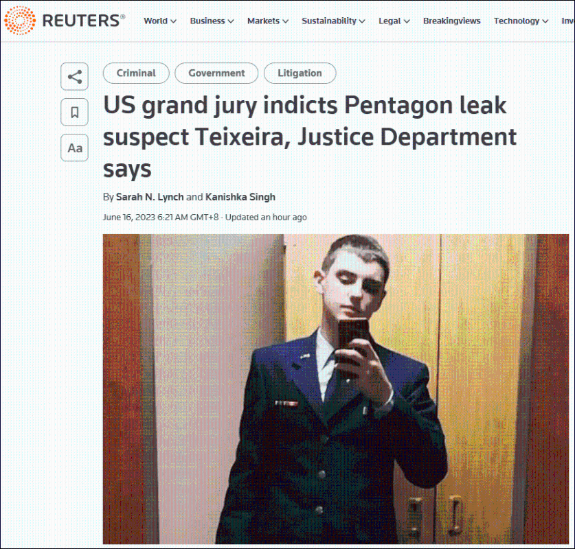This screenshot has height=549, width=575.
Task: Open the Legal section menu
Action: (394, 21)
